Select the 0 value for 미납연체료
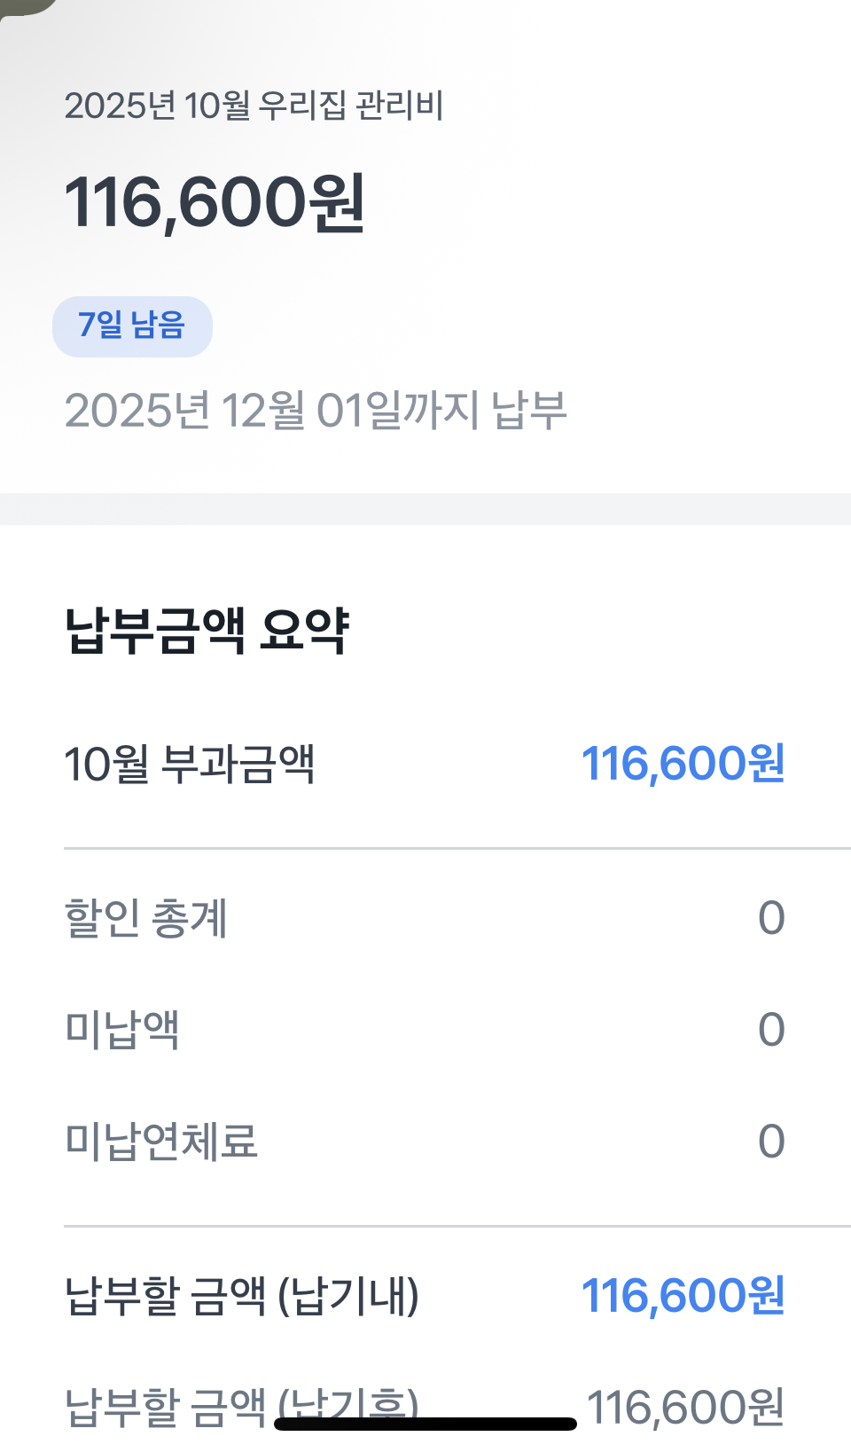This screenshot has width=851, height=1452. [x=771, y=1142]
